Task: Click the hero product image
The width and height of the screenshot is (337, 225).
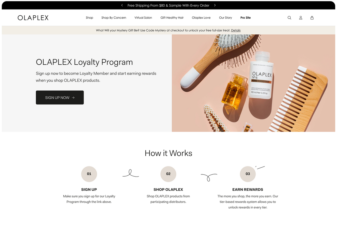Action: tap(253, 83)
